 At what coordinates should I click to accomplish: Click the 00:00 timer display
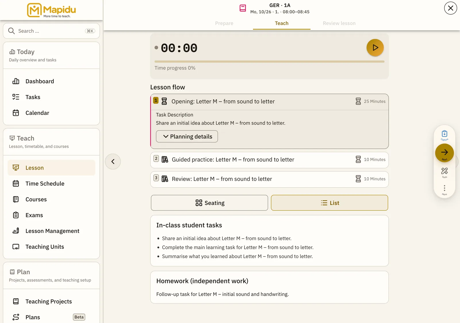(179, 48)
